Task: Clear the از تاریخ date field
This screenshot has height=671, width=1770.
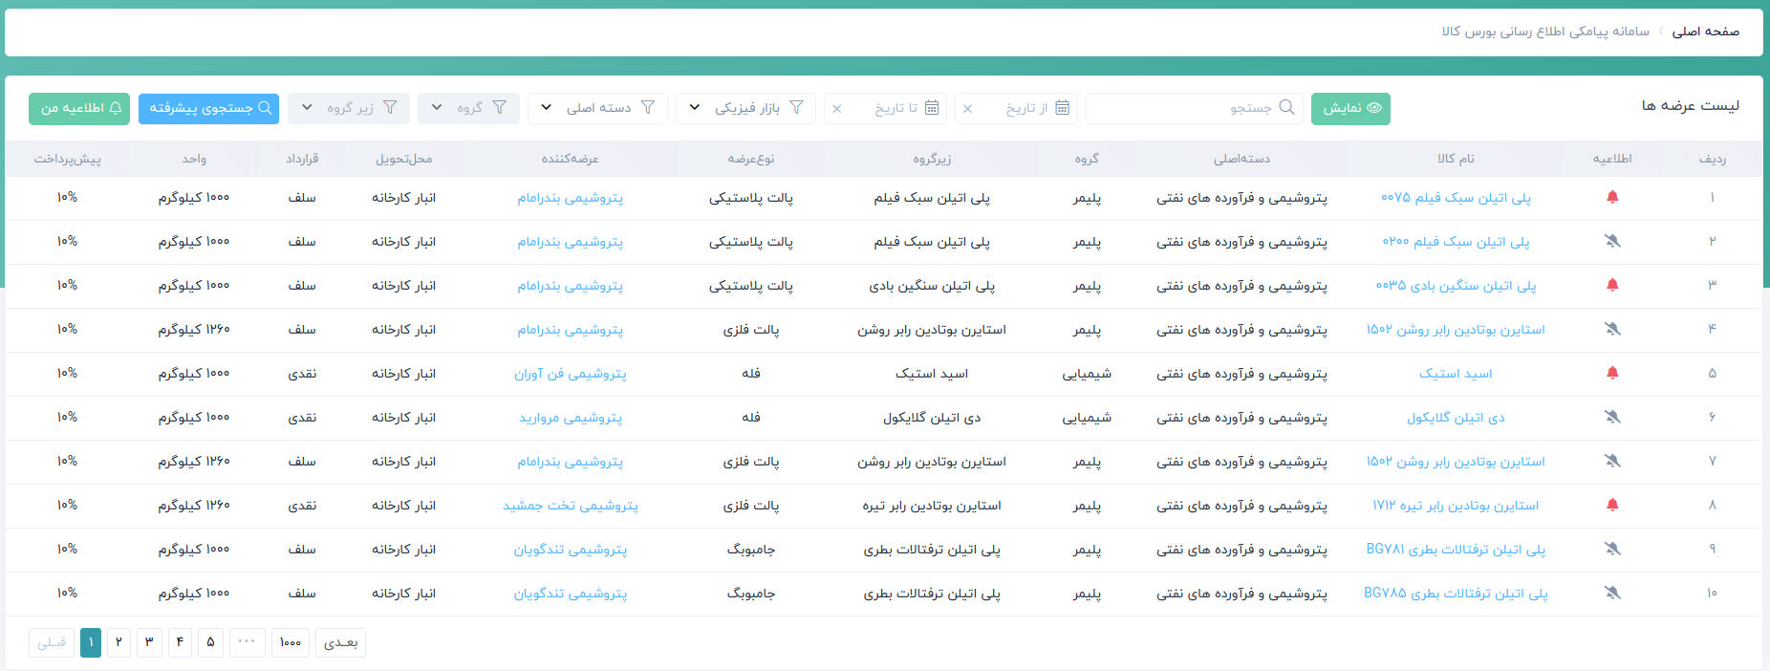Action: (x=968, y=109)
